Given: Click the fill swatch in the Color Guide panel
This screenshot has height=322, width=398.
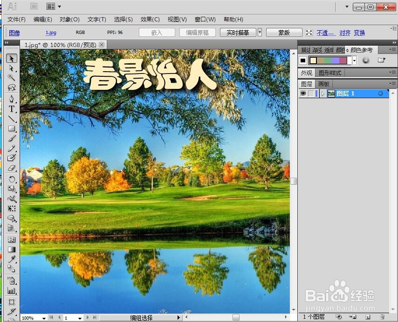Looking at the screenshot, I should (x=302, y=60).
